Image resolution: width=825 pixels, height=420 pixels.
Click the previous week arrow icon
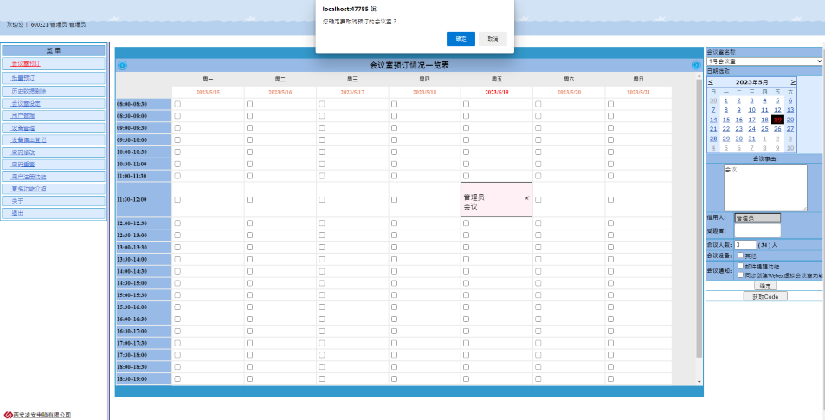pos(122,65)
